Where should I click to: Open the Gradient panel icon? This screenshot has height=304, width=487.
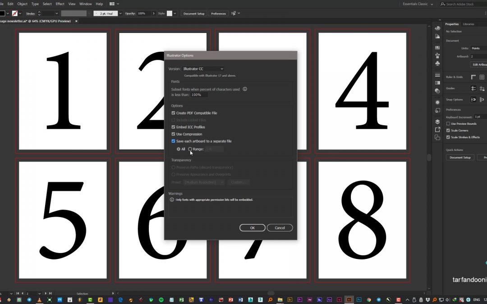click(x=437, y=83)
